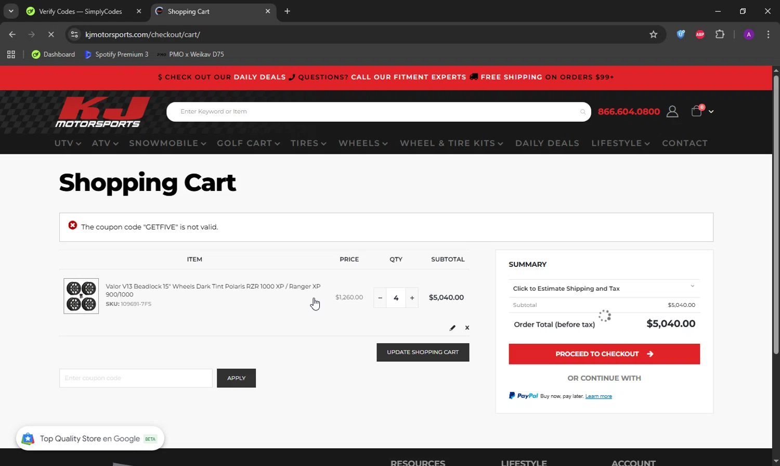Open the shopping cart bag icon
The height and width of the screenshot is (466, 780).
pyautogui.click(x=697, y=111)
